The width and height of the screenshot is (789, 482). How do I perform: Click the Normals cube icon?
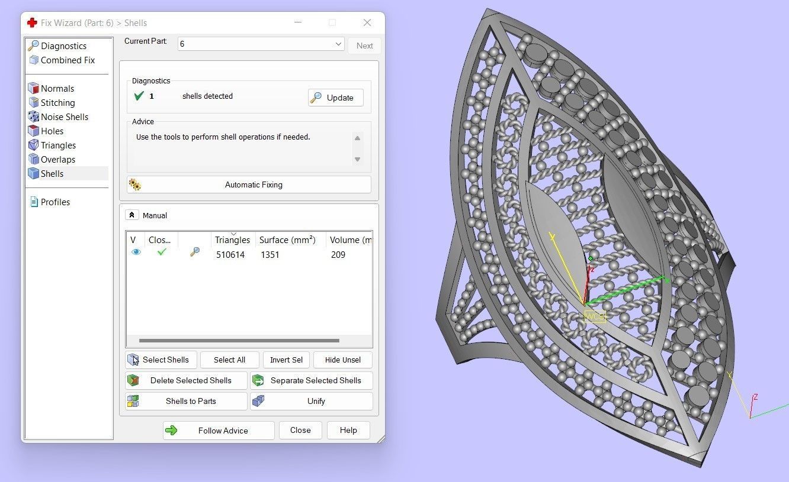coord(34,88)
